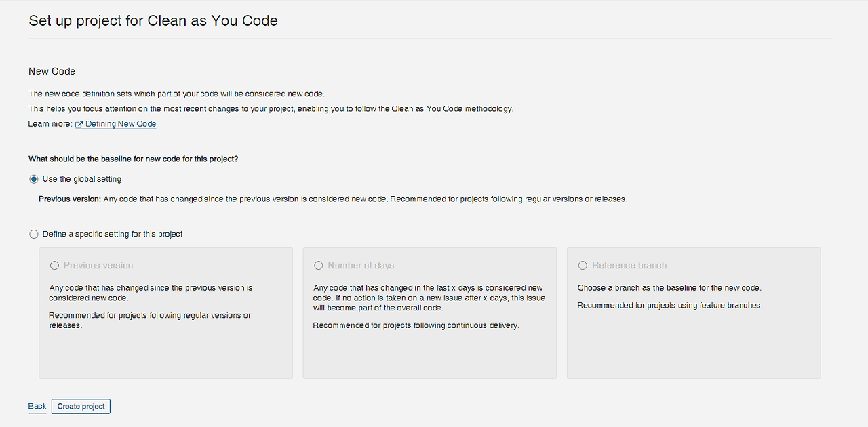Image resolution: width=868 pixels, height=427 pixels.
Task: Click the feature branches recommendation text
Action: pyautogui.click(x=669, y=306)
